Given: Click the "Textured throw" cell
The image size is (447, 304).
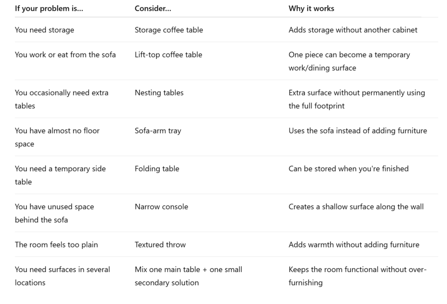Looking at the screenshot, I should coord(160,245).
